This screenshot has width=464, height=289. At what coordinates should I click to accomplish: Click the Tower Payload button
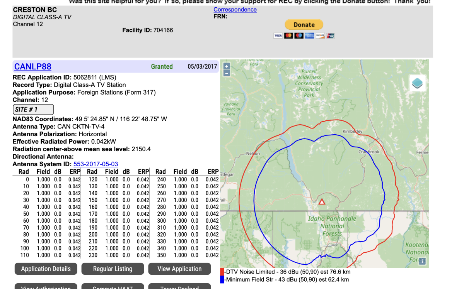[x=179, y=286]
